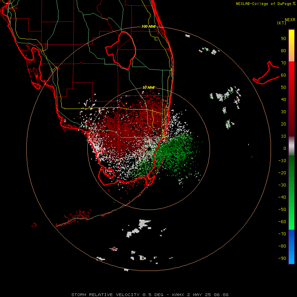The height and width of the screenshot is (297, 297).
Task: Select the -30 value on the velocity scale
Action: [x=282, y=185]
